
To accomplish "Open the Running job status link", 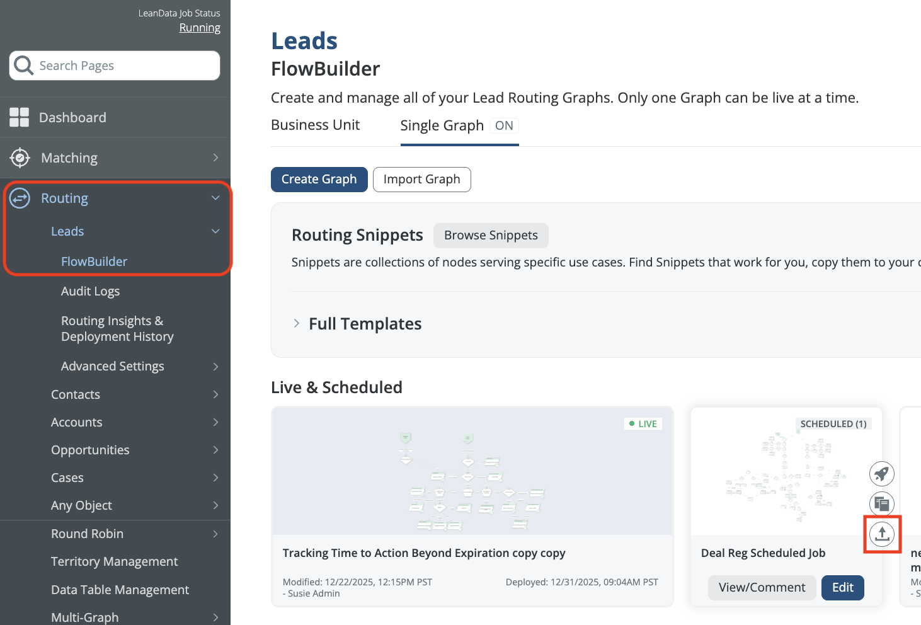I will pyautogui.click(x=200, y=28).
